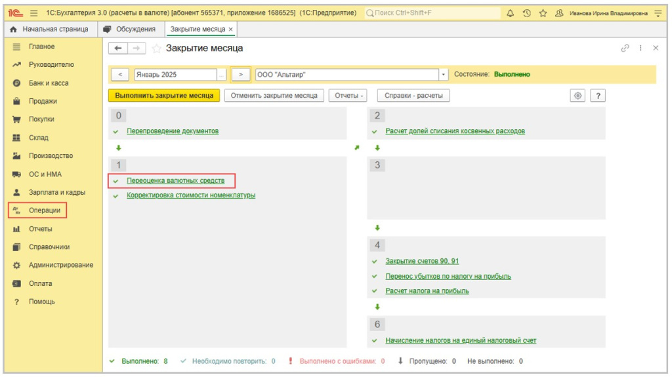The height and width of the screenshot is (377, 672).
Task: Open the notifications bell icon
Action: (x=510, y=13)
